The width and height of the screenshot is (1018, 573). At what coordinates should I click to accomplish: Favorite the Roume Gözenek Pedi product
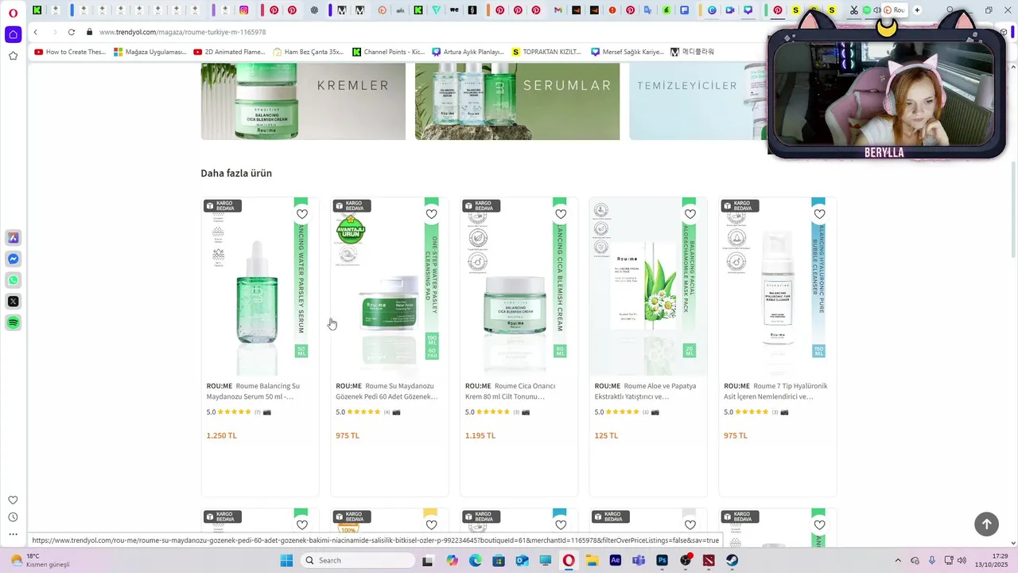(x=431, y=214)
